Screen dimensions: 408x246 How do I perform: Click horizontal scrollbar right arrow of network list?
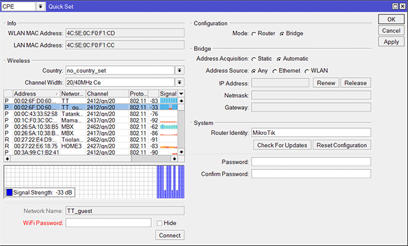coord(174,159)
